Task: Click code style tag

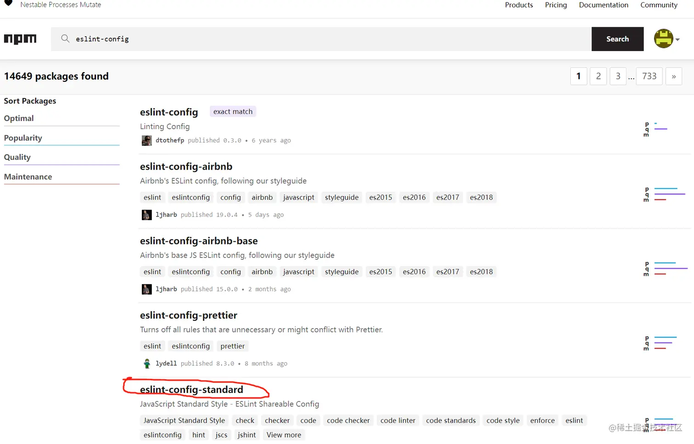Action: [x=503, y=421]
